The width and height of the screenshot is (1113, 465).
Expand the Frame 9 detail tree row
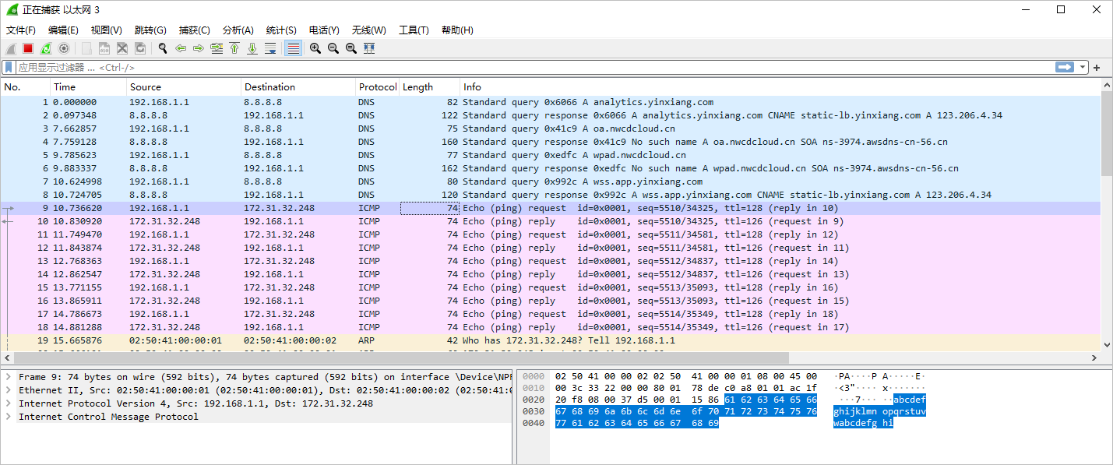pyautogui.click(x=8, y=377)
